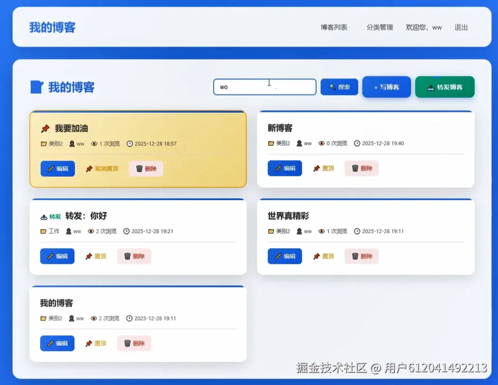Open 分类管理 in the top navigation
498x385 pixels.
pos(379,27)
